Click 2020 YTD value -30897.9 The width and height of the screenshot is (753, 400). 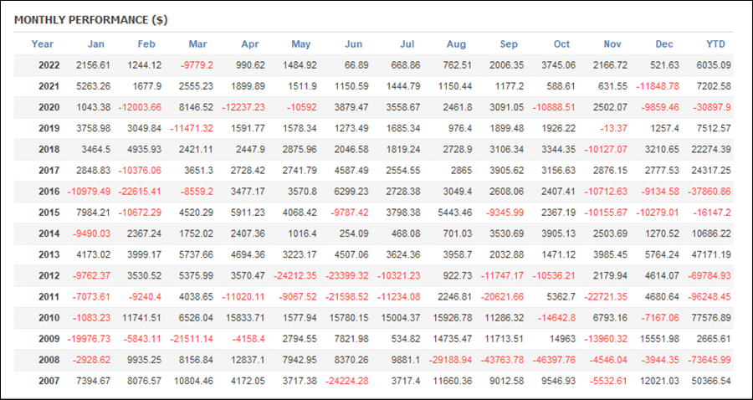[x=712, y=108]
